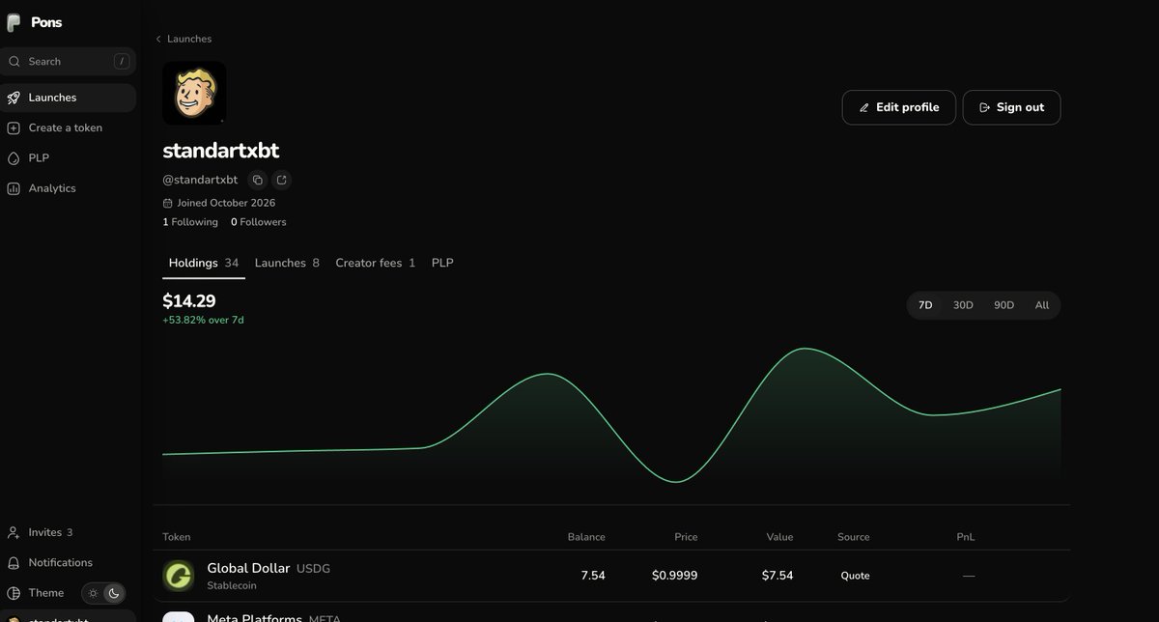Click the $0.9999 price cell
The width and height of the screenshot is (1159, 622).
(674, 576)
